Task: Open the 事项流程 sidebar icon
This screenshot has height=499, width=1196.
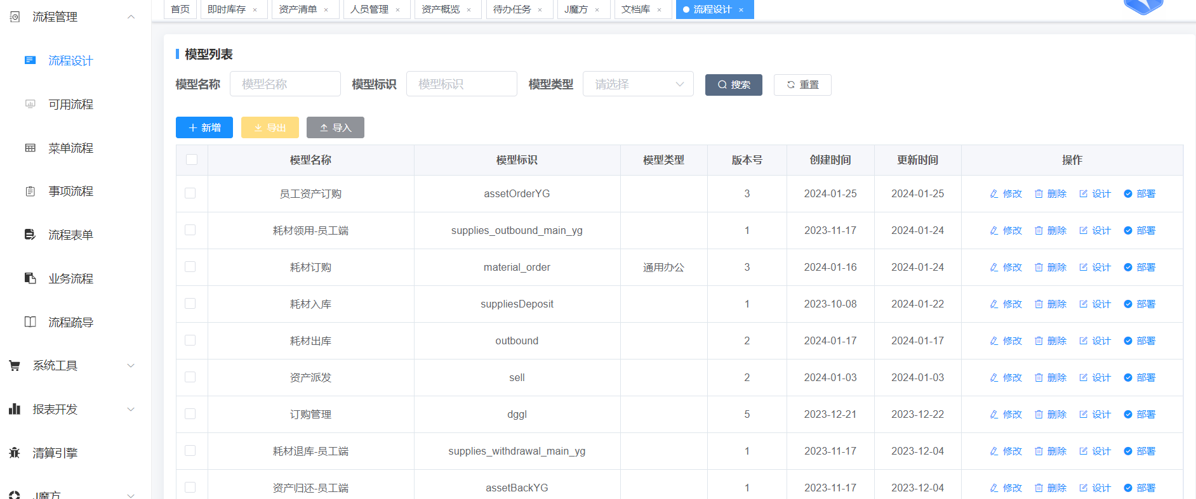Action: 30,191
